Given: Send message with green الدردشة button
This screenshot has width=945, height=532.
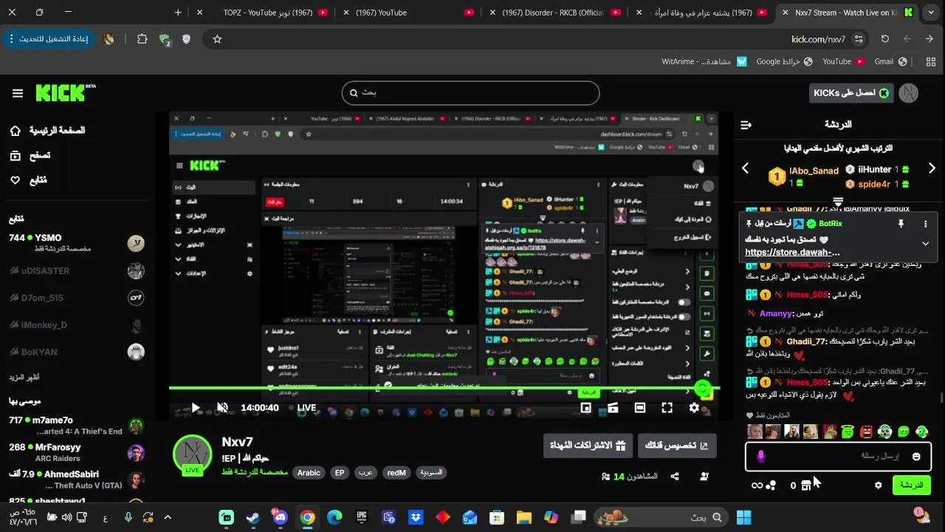Looking at the screenshot, I should pos(911,485).
